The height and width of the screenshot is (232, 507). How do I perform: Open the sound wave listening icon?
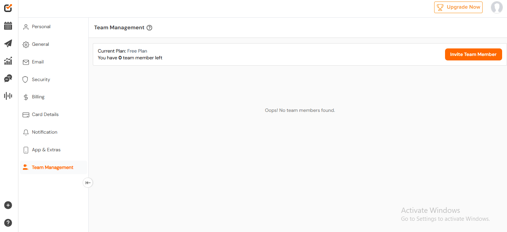click(x=8, y=96)
